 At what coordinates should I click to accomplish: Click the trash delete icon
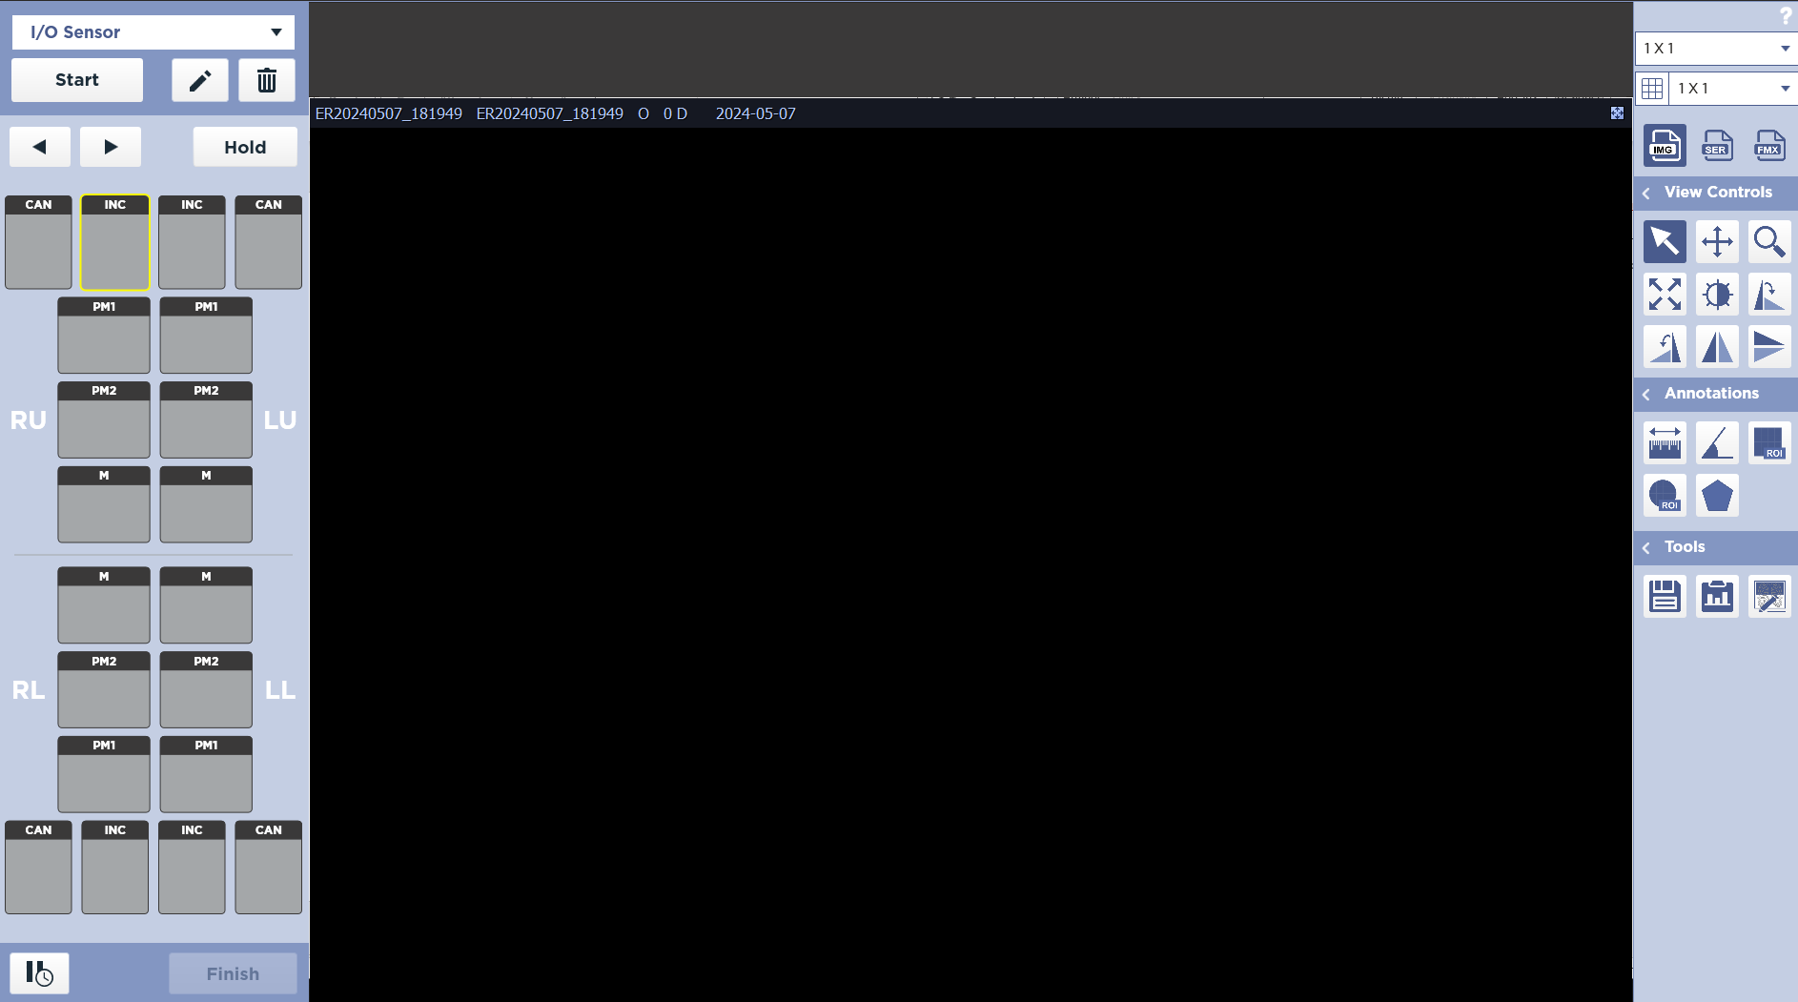(x=267, y=80)
